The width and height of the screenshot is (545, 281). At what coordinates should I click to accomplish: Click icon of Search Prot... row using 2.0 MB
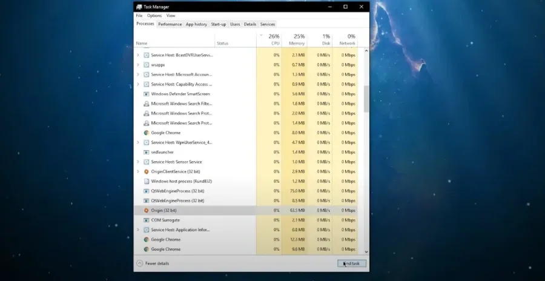click(x=147, y=113)
